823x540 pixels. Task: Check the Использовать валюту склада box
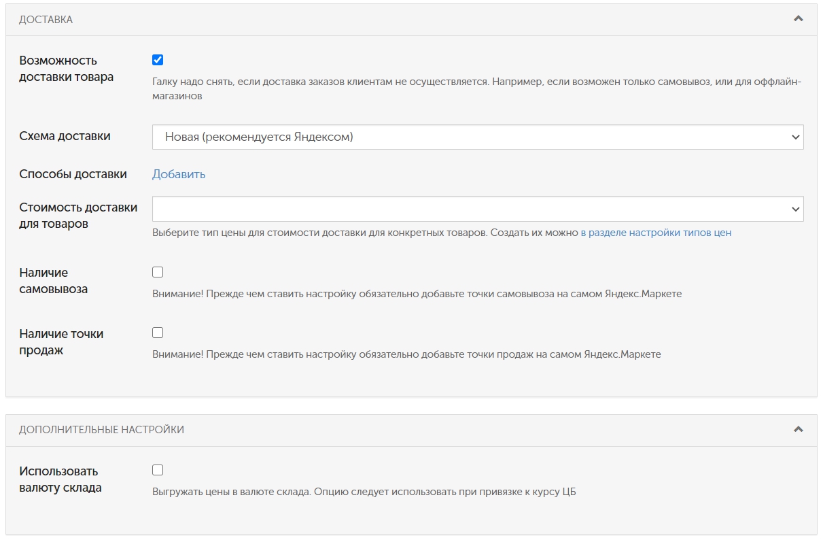click(158, 470)
